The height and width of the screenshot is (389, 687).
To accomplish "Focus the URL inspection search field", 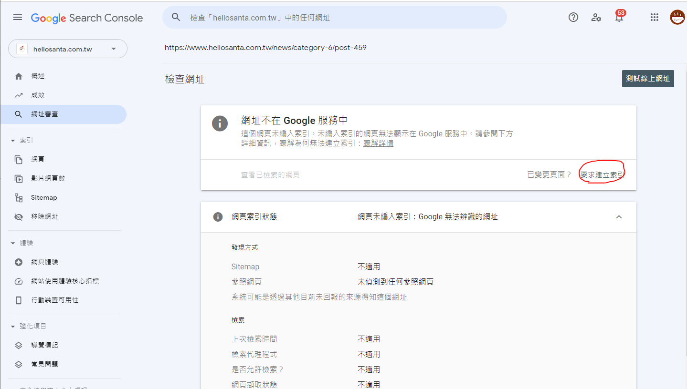I will pyautogui.click(x=334, y=18).
